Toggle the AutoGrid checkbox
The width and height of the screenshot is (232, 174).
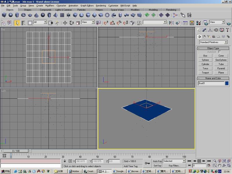click(x=220, y=52)
